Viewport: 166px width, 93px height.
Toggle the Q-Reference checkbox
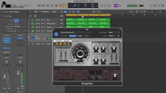coord(15,29)
